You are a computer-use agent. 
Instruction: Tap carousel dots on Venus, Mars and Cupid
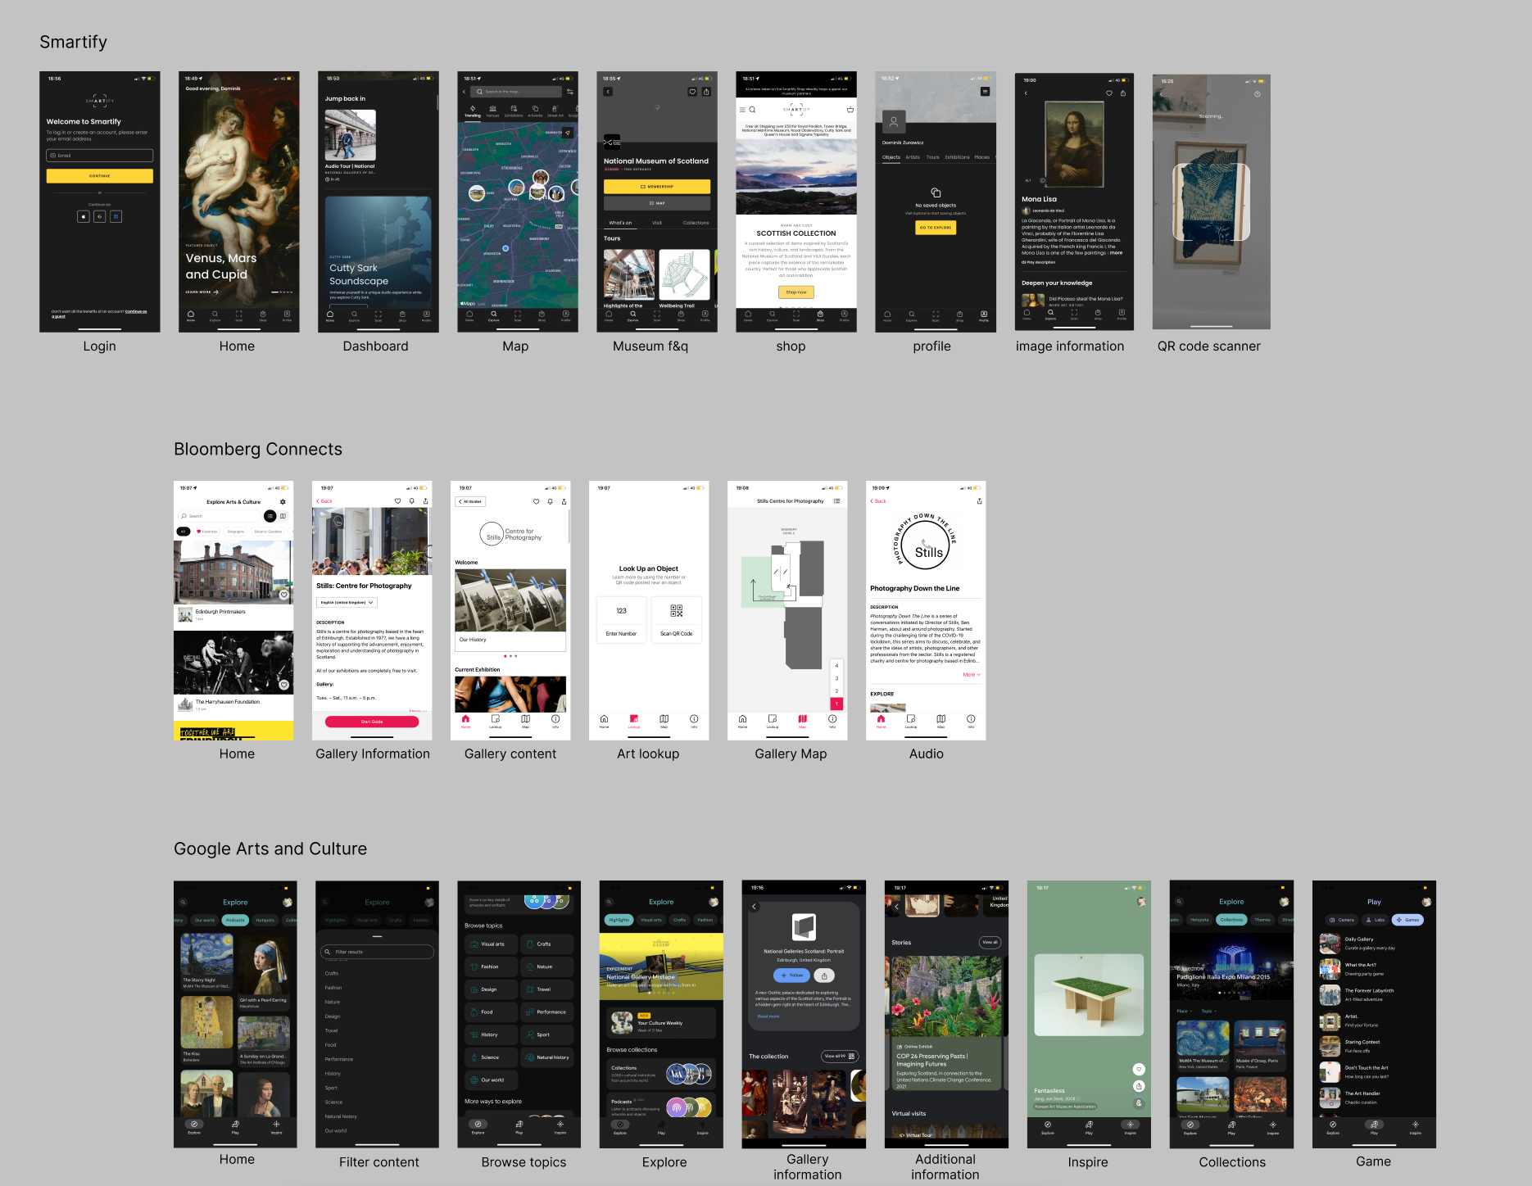click(280, 292)
